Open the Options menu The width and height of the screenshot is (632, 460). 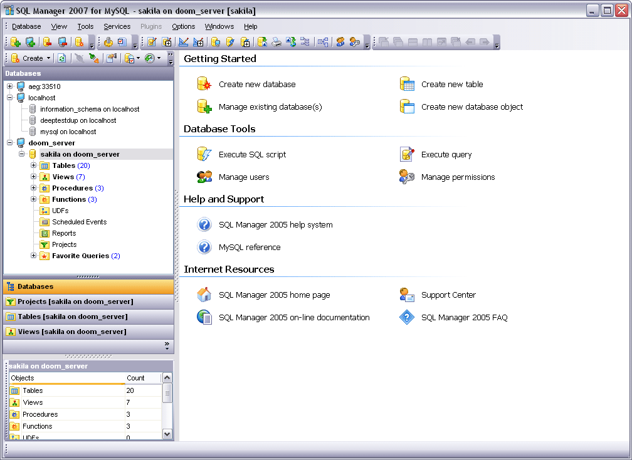[183, 26]
